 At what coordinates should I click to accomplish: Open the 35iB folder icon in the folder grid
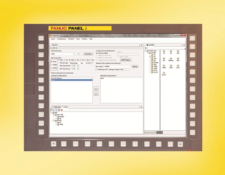pyautogui.click(x=178, y=58)
